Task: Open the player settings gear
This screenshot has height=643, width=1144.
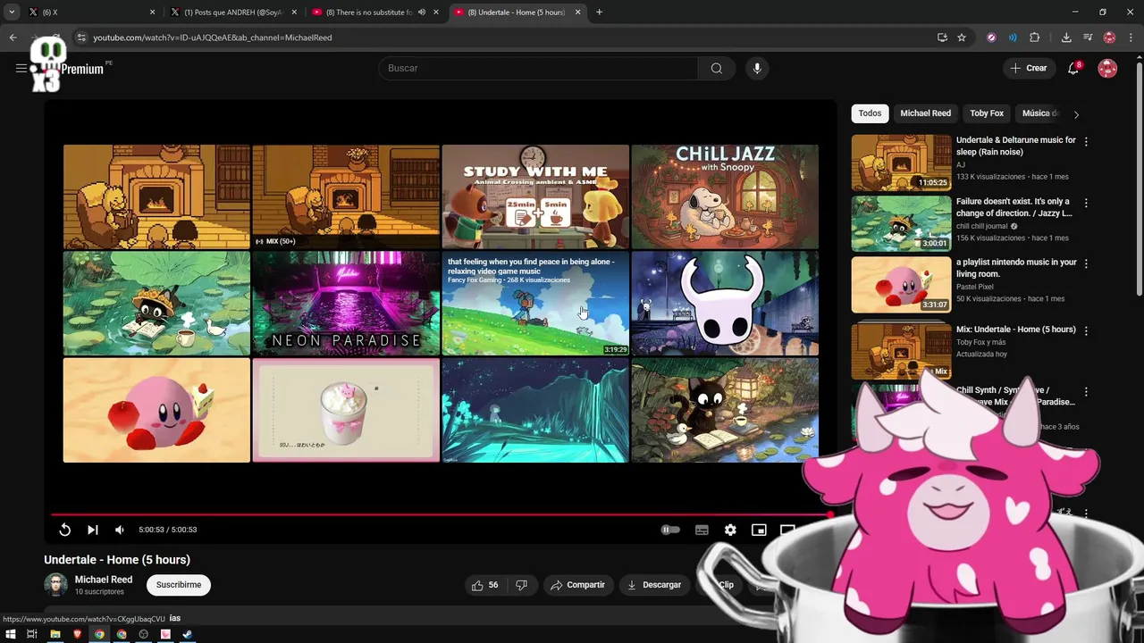Action: [x=730, y=530]
